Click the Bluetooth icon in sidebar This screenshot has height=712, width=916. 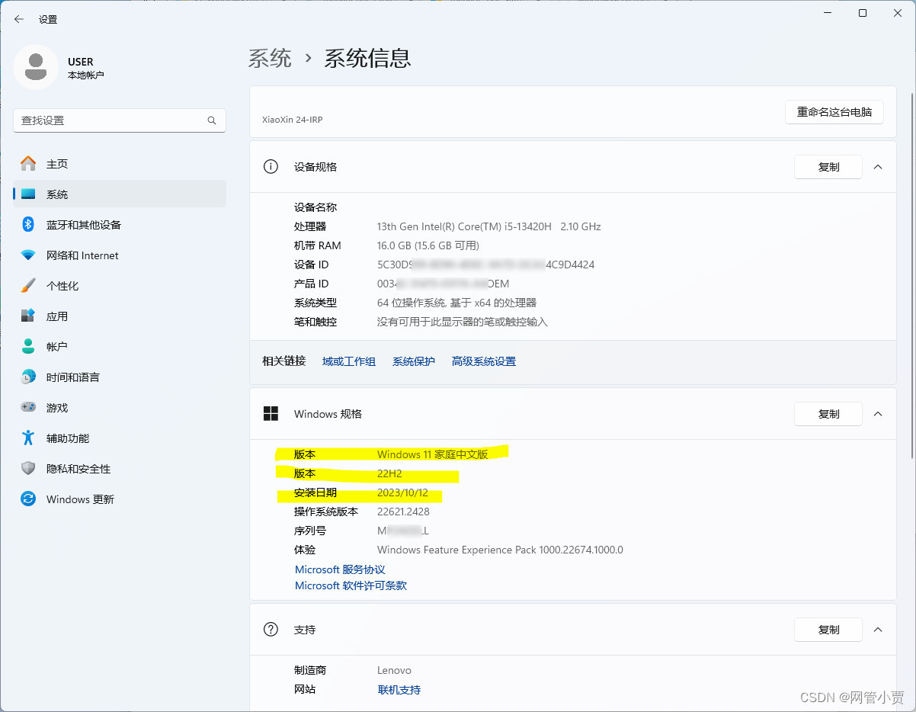[28, 225]
